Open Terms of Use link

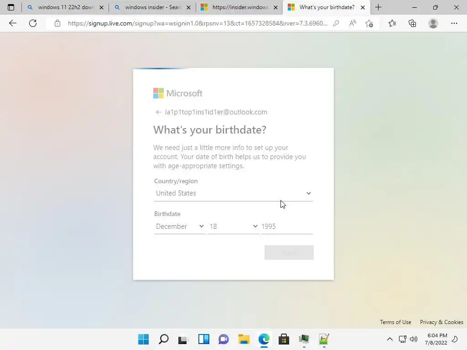(395, 322)
